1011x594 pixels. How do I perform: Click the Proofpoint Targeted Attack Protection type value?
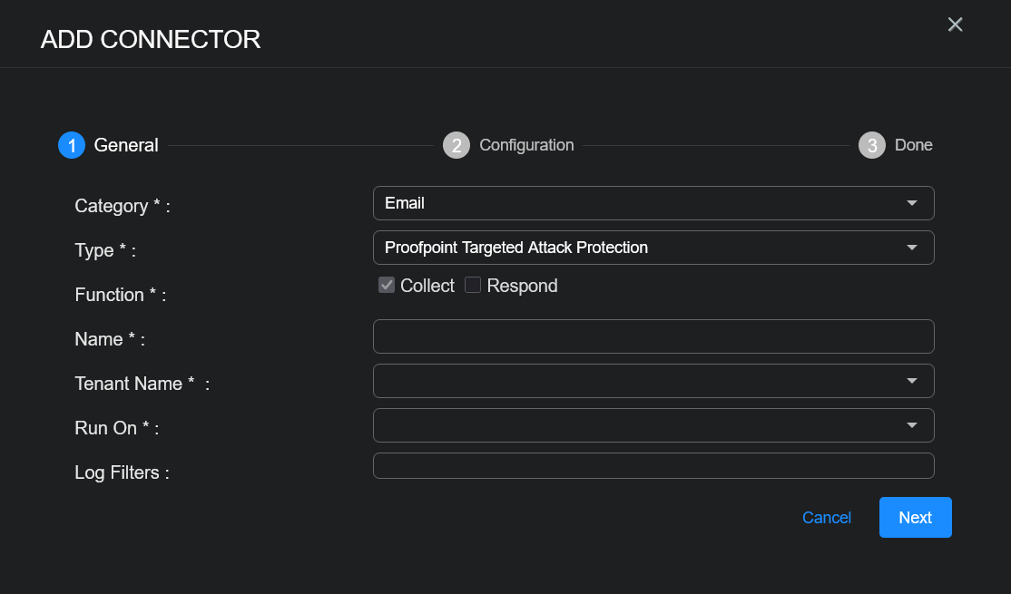pyautogui.click(x=516, y=248)
